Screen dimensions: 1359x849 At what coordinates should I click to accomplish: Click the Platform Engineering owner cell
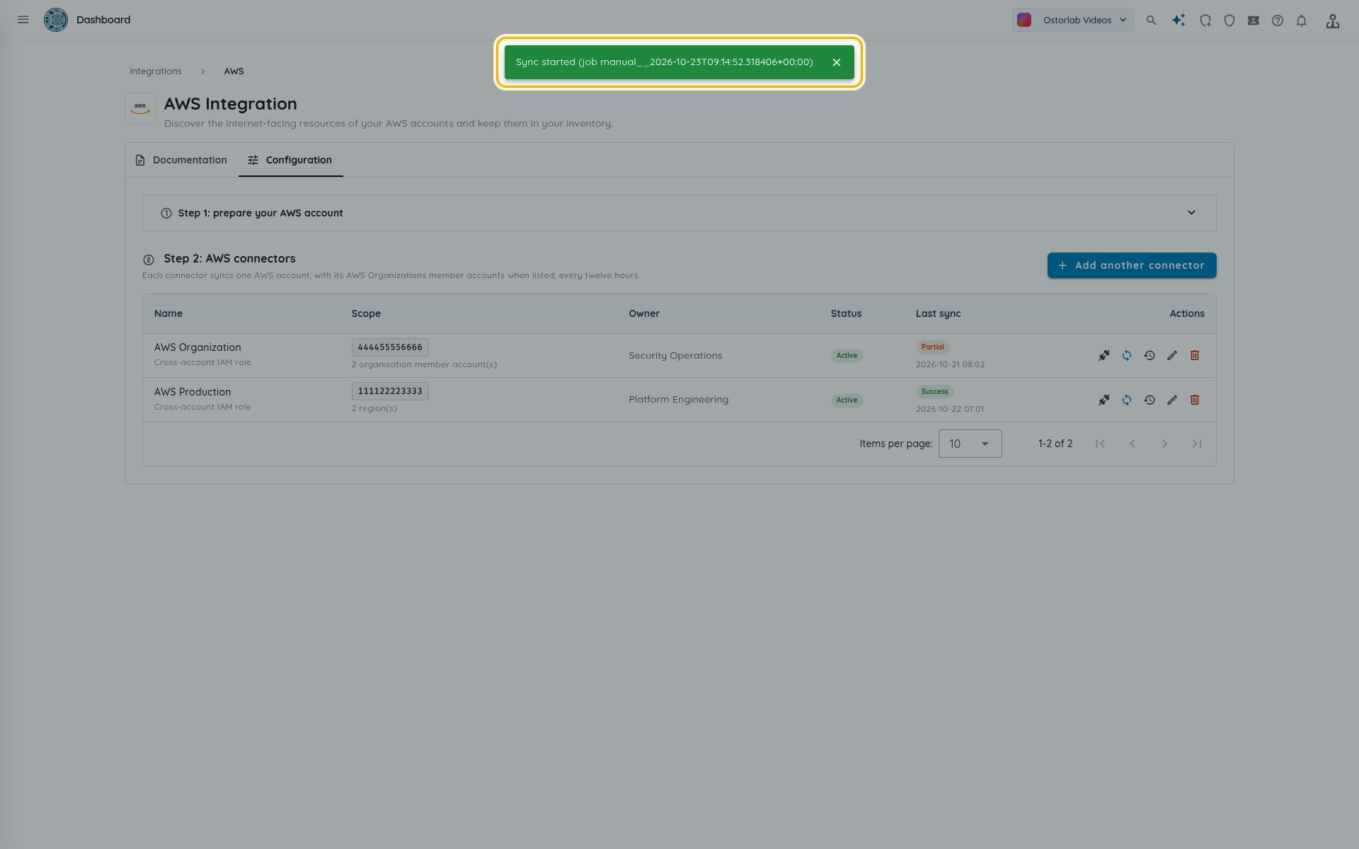point(678,400)
